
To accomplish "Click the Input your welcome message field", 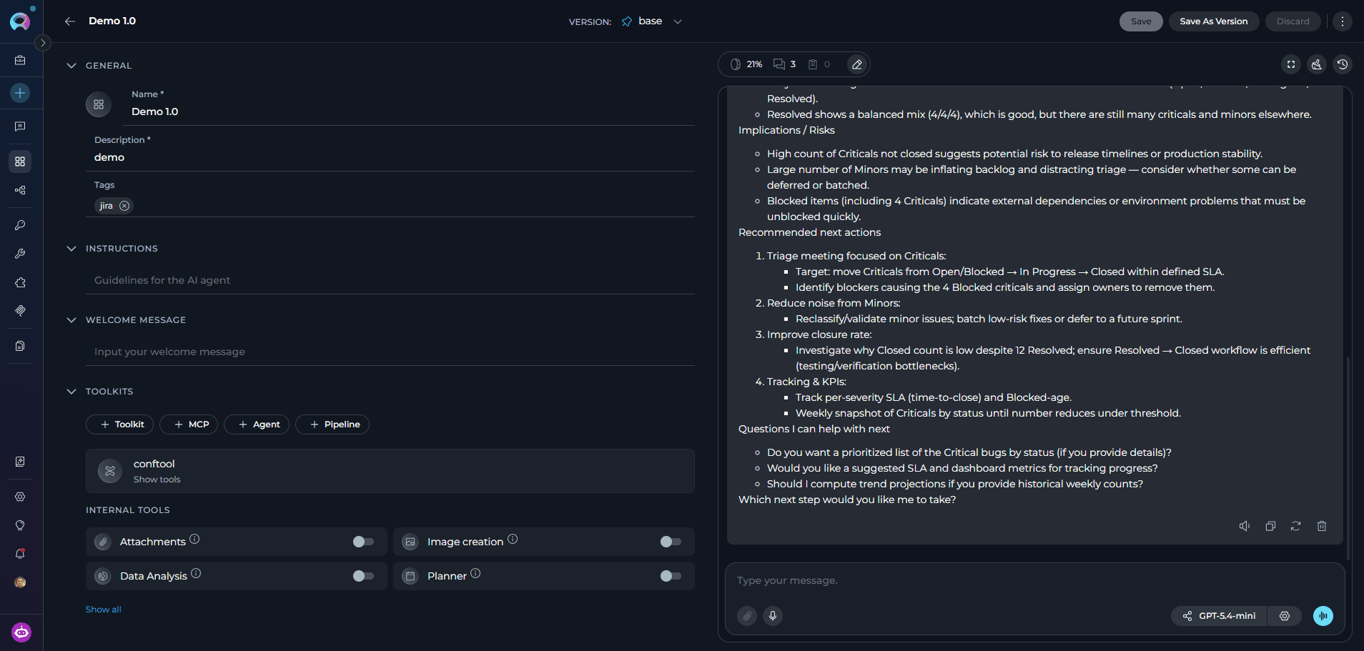I will click(390, 352).
